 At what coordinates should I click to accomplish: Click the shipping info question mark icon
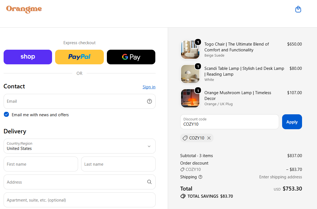tap(200, 177)
